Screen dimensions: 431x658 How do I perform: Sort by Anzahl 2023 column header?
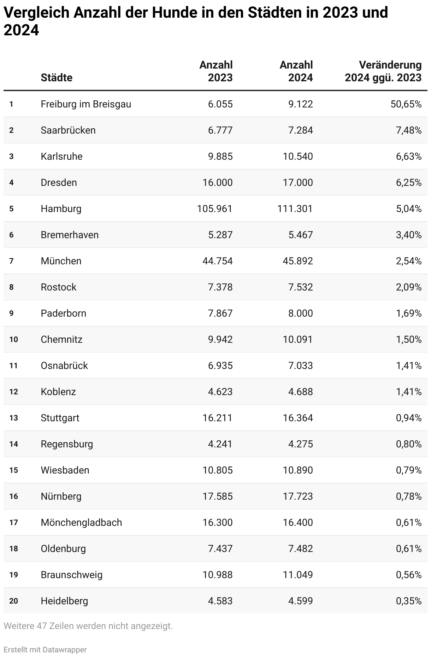point(216,71)
